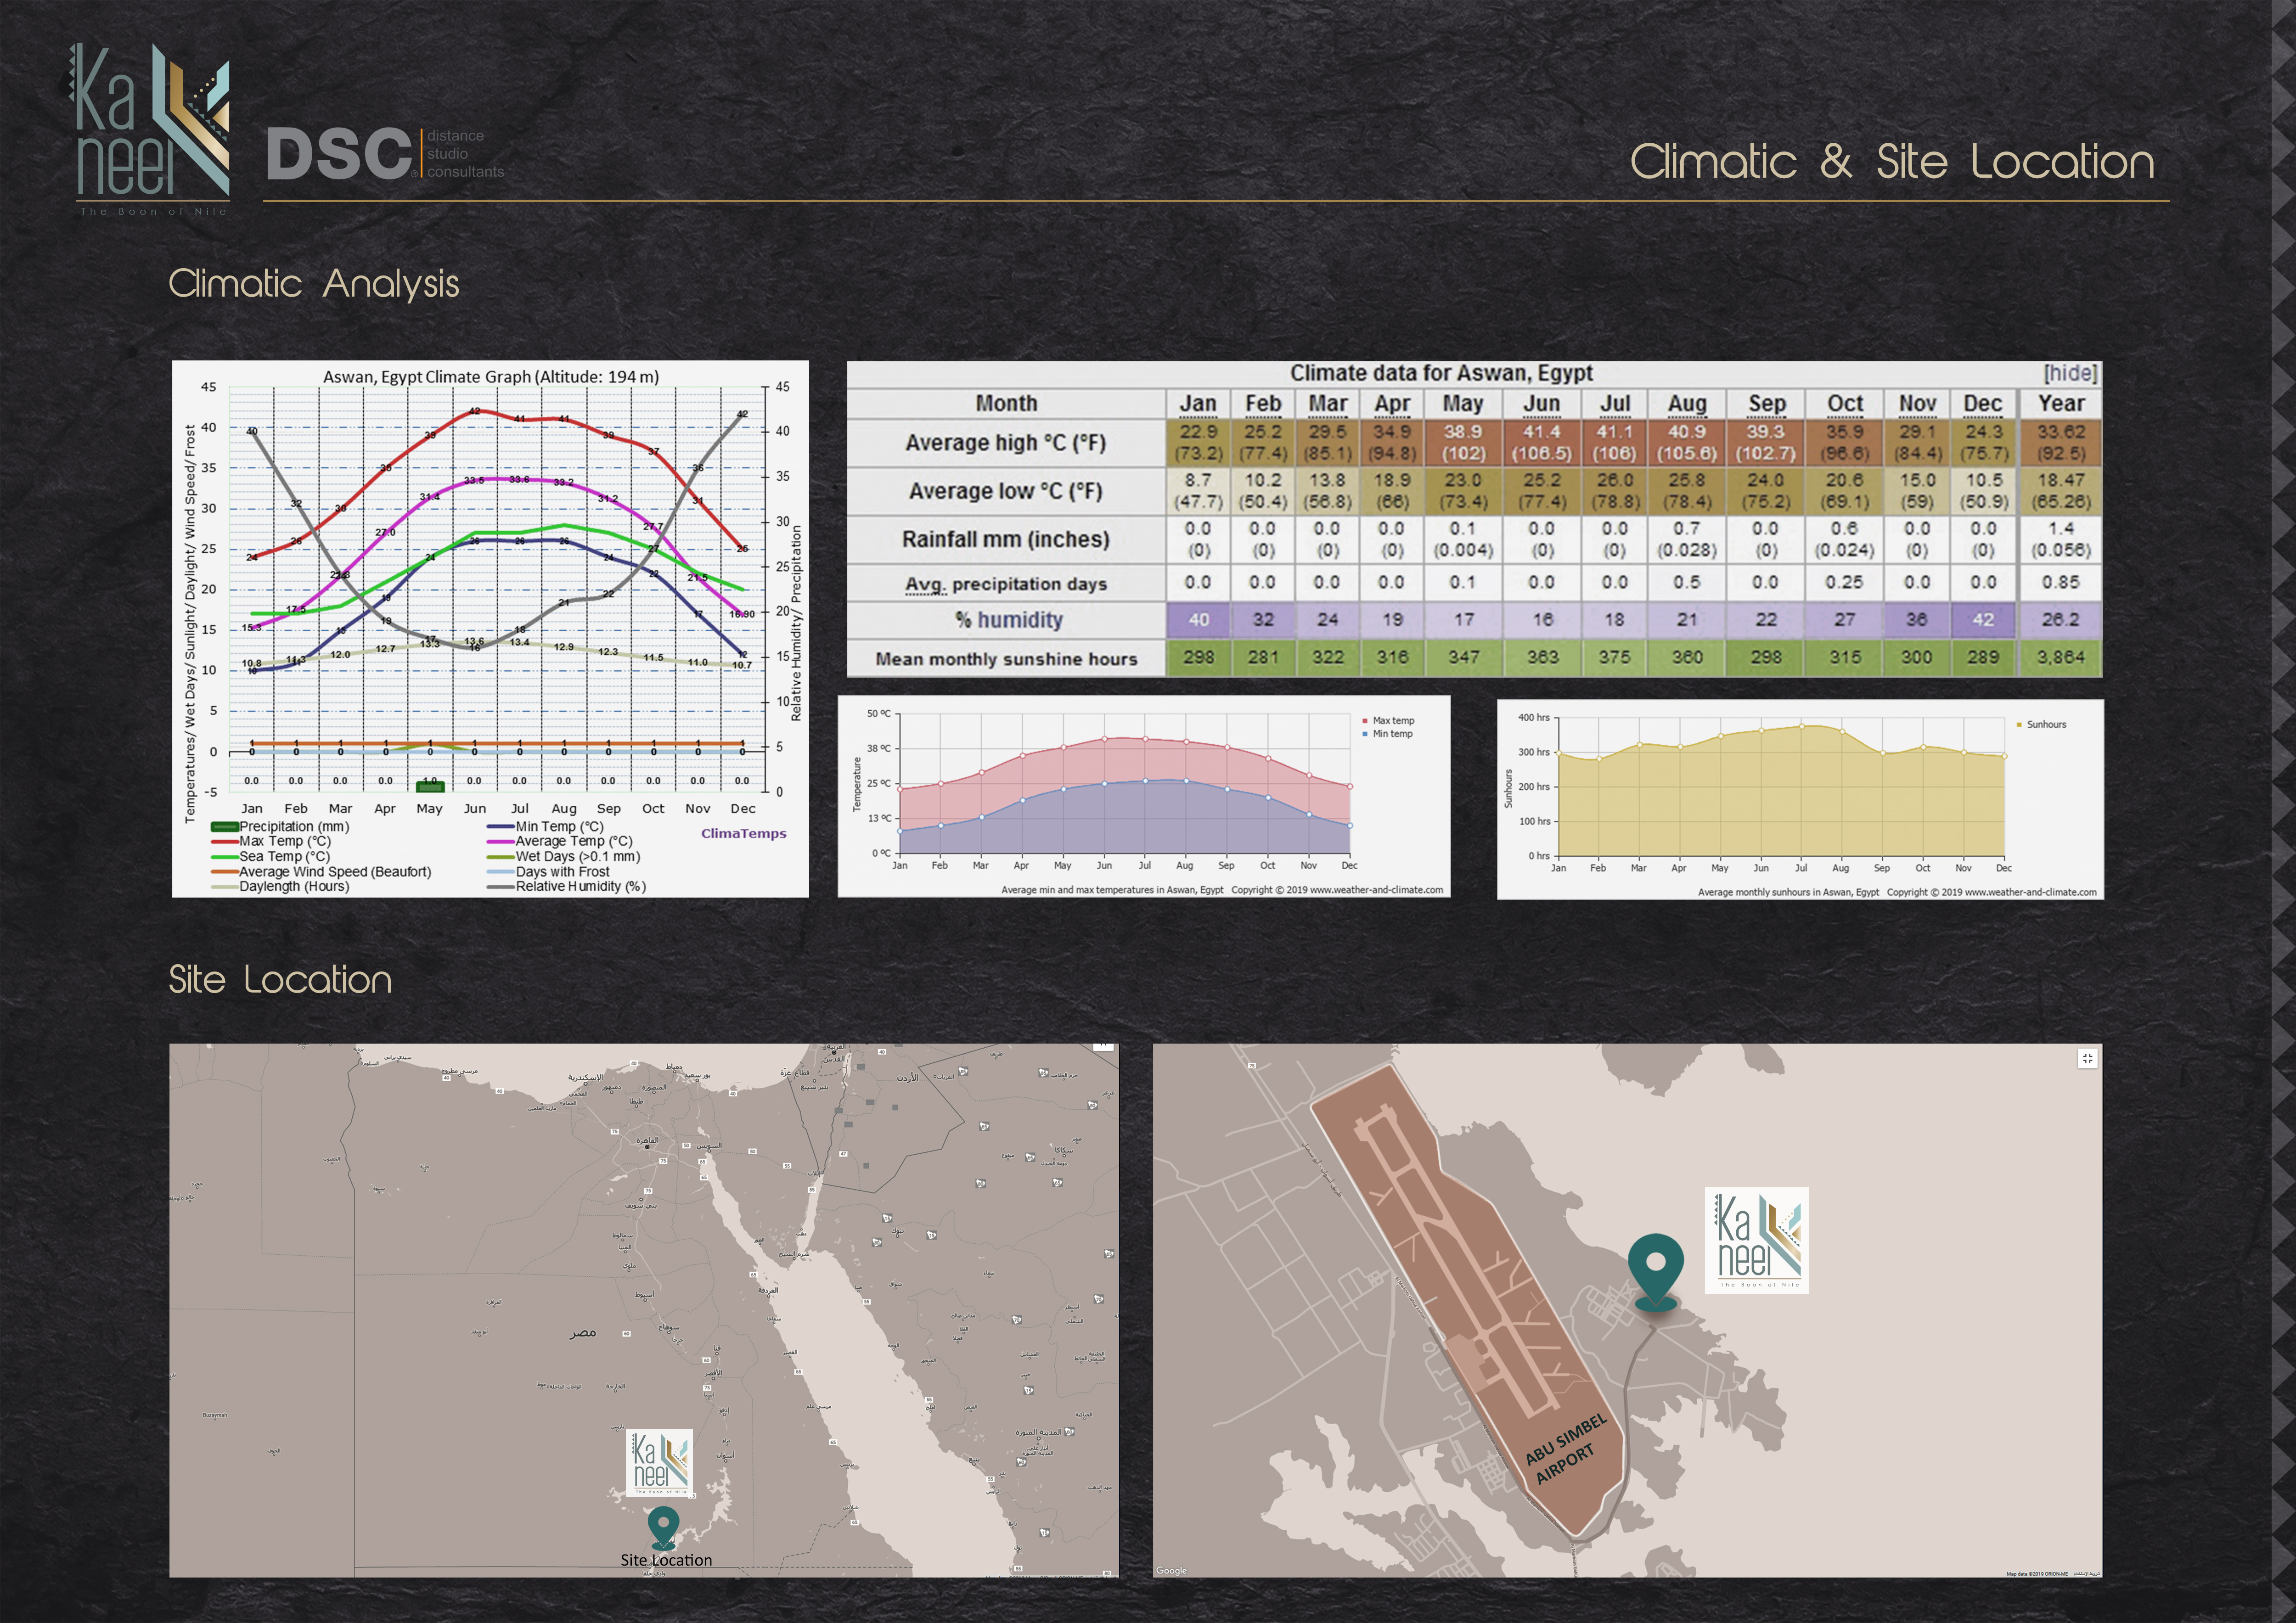Click the '% humidity' row label link
The height and width of the screenshot is (1623, 2296).
coord(1019,620)
